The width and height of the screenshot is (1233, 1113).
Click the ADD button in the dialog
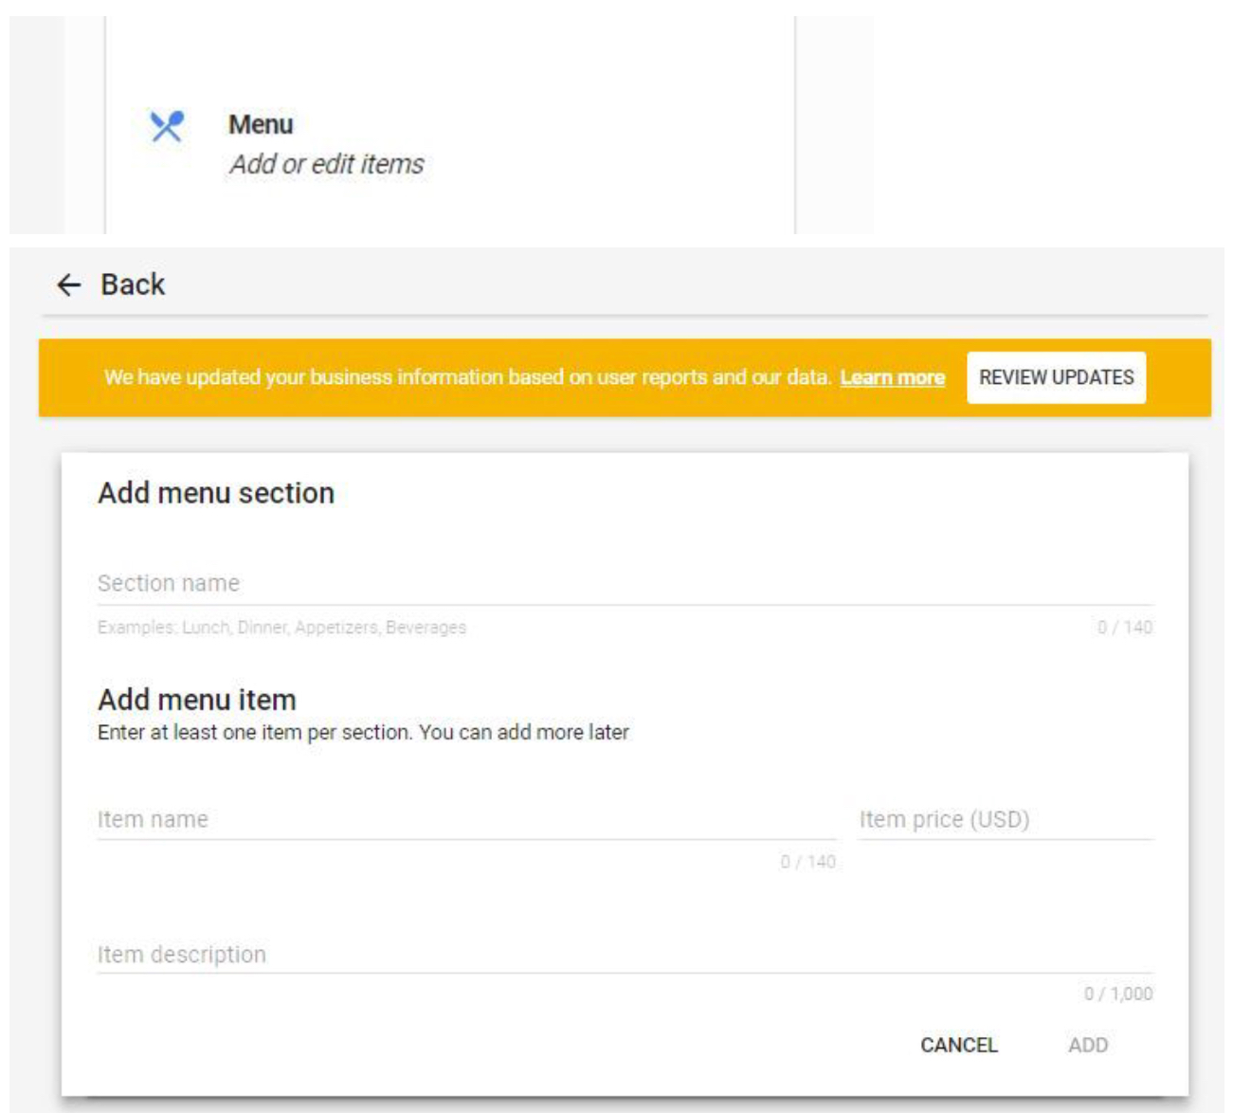point(1087,1045)
